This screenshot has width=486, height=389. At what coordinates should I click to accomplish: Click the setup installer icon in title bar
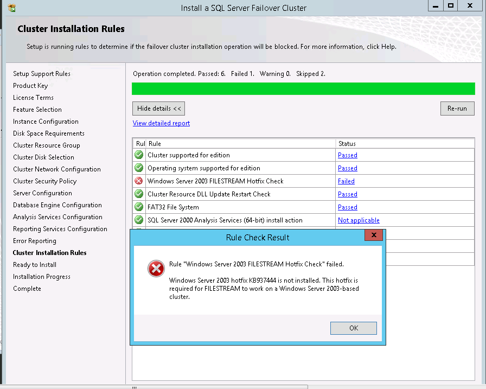point(12,8)
